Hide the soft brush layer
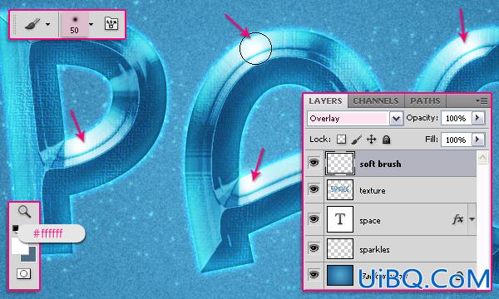Viewport: 499px width, 299px height. pos(314,163)
